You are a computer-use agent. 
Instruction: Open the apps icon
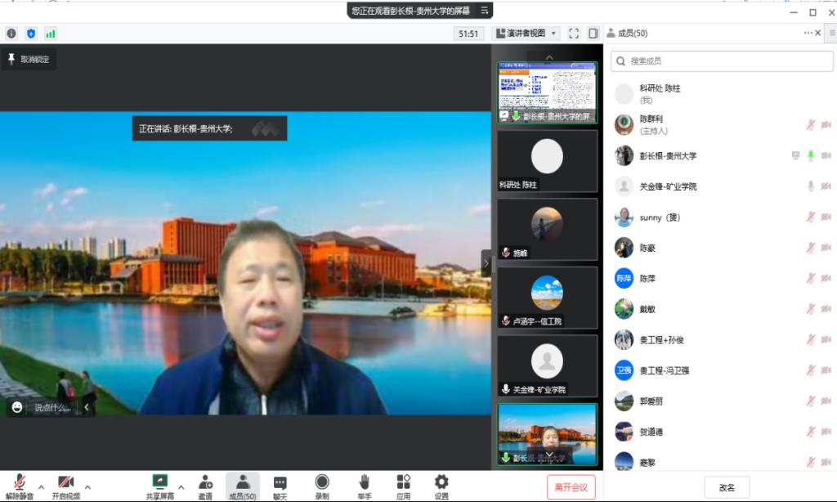point(403,482)
